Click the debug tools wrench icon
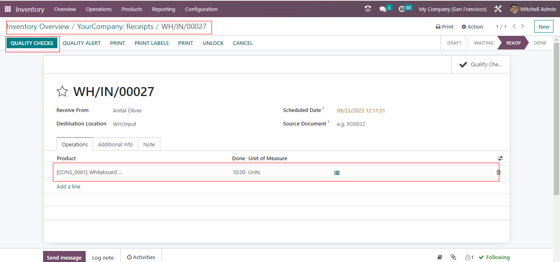The height and width of the screenshot is (262, 560). [498, 9]
